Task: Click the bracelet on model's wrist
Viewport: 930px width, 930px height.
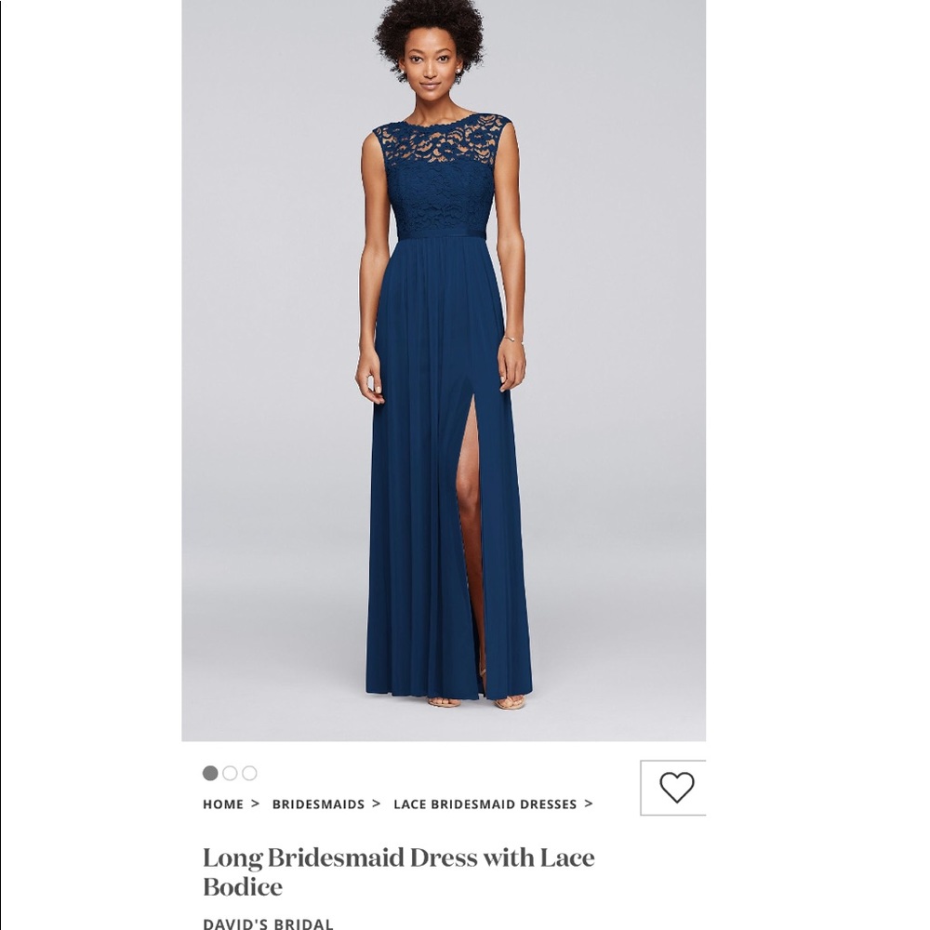Action: [x=511, y=339]
